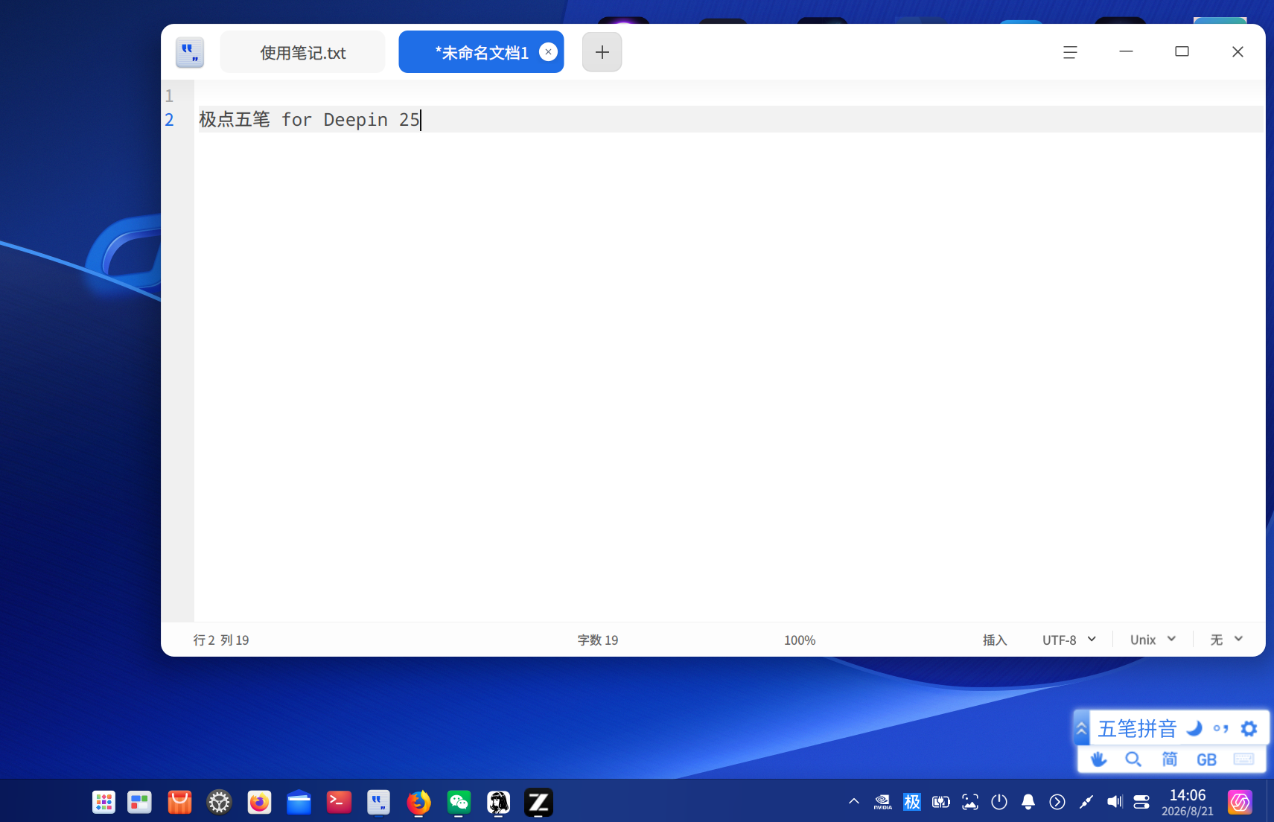Click the '行 2 列 19' status entry

click(x=221, y=640)
